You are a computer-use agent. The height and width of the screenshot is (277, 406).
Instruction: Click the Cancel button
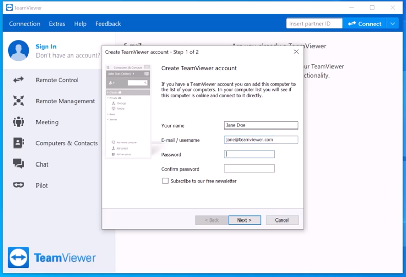282,220
